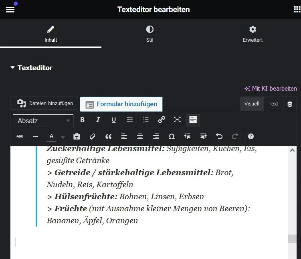Switch to the Stil tab
301x259 pixels.
[150, 34]
